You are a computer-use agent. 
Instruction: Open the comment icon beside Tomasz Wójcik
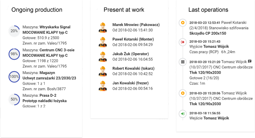[x=250, y=61]
